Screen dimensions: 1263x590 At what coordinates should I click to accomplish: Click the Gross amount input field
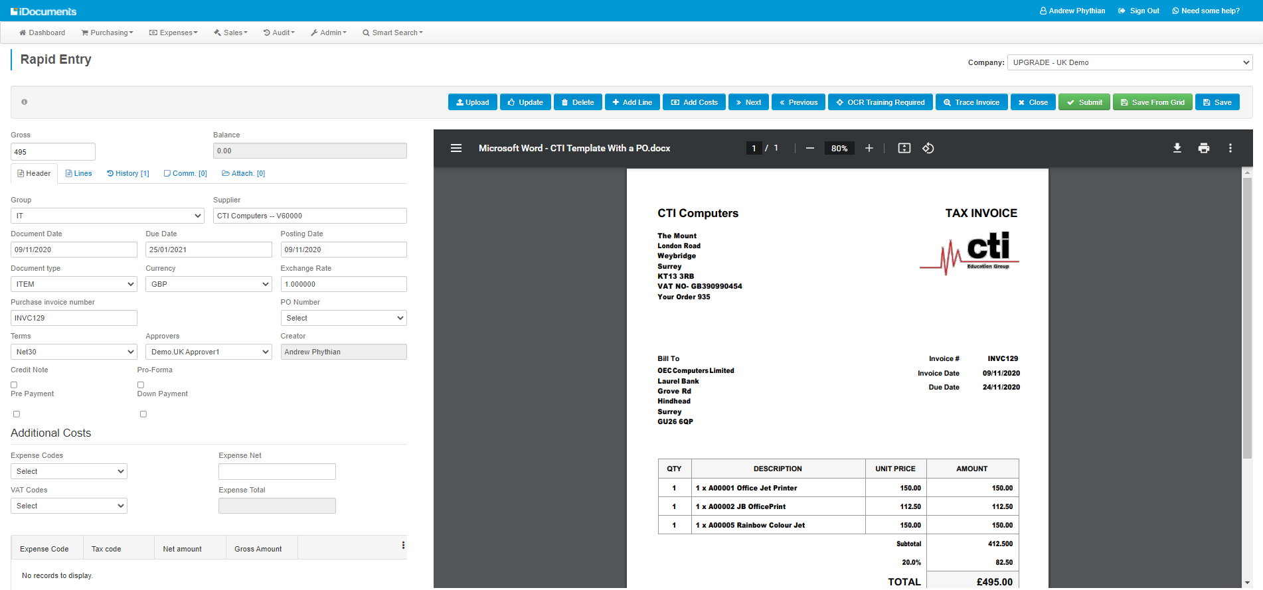[x=53, y=151]
